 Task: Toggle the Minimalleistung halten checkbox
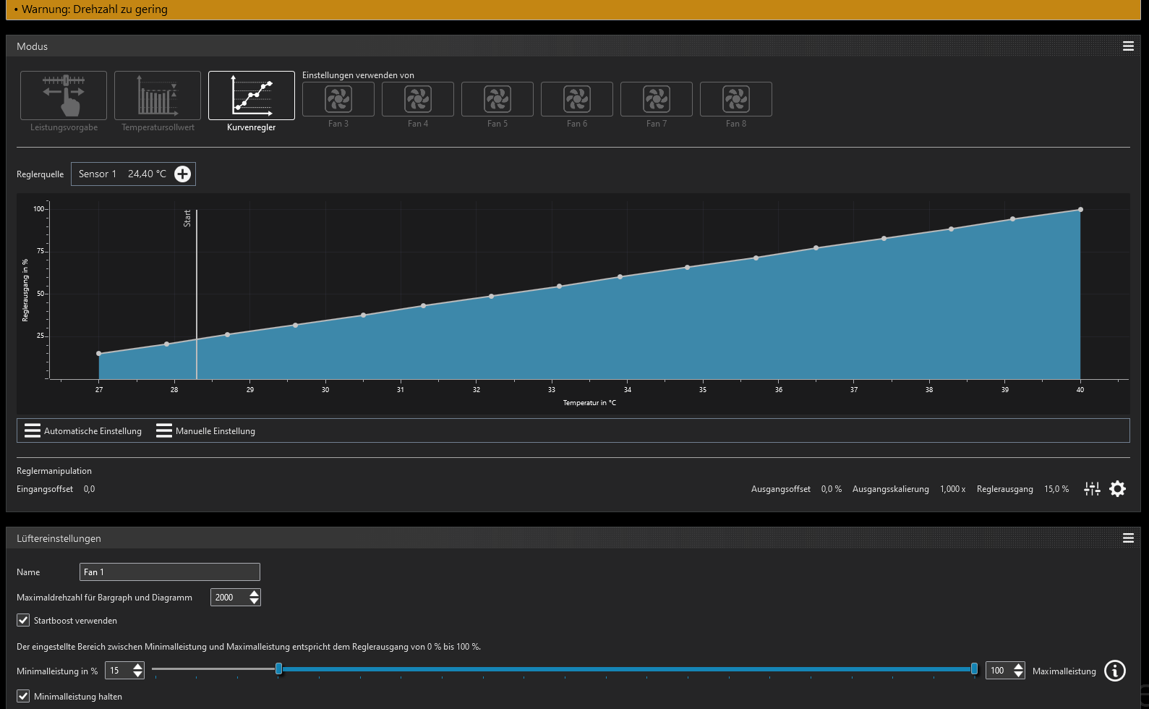point(23,696)
